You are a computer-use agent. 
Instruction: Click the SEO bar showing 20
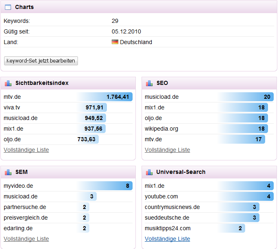[246, 97]
